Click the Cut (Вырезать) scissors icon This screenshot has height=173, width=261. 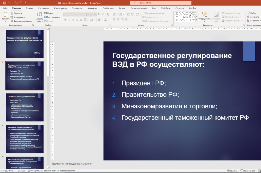tap(12, 13)
